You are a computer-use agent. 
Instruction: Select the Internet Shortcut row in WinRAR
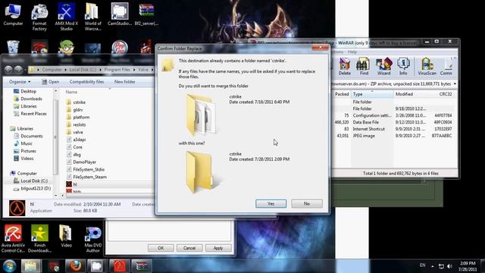coord(393,129)
